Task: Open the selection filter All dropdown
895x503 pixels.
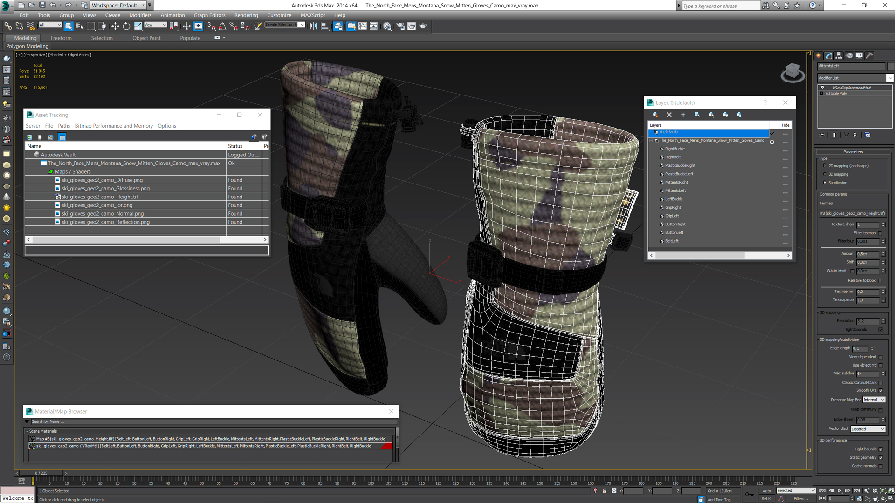Action: [x=50, y=25]
